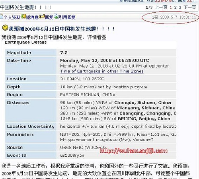Click the short message icon
Viewport: 199px width, 179px height.
coord(23,16)
